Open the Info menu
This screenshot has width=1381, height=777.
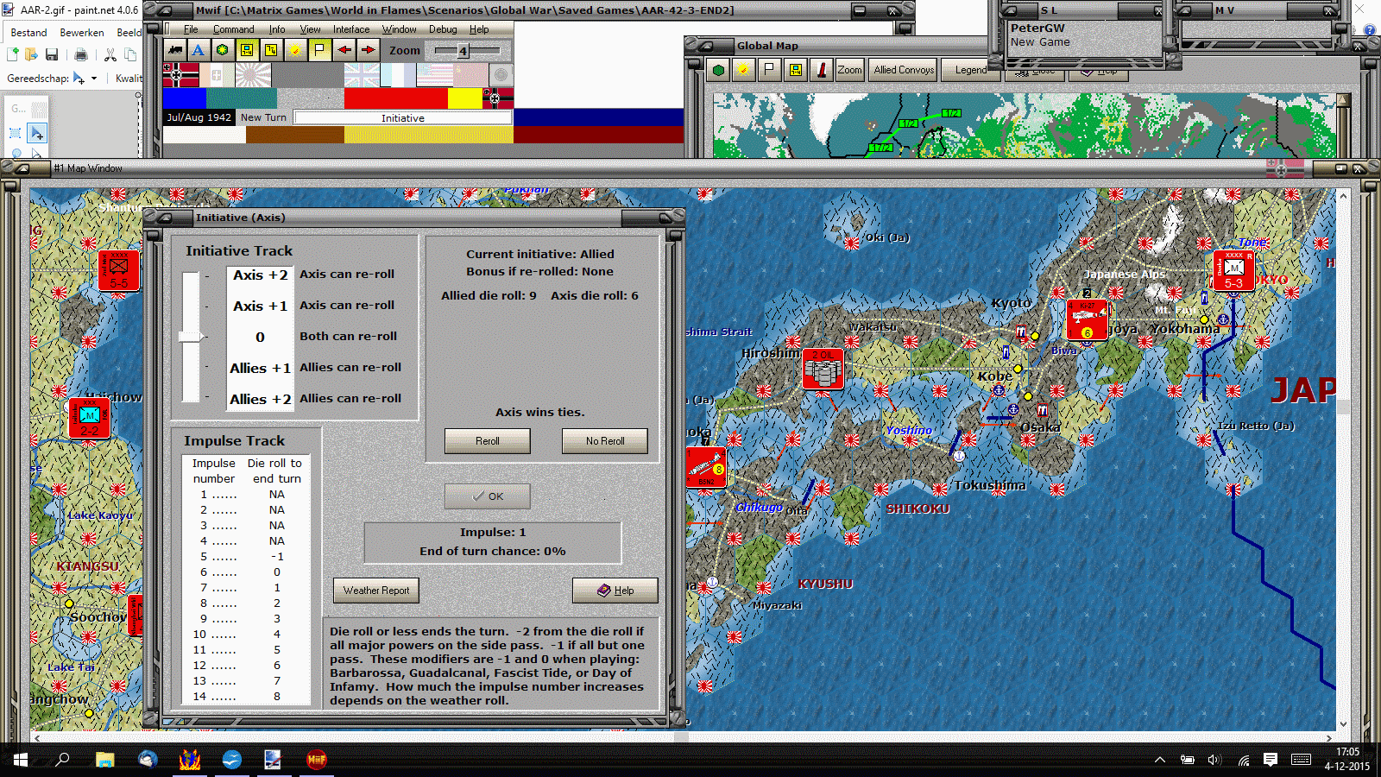coord(277,29)
